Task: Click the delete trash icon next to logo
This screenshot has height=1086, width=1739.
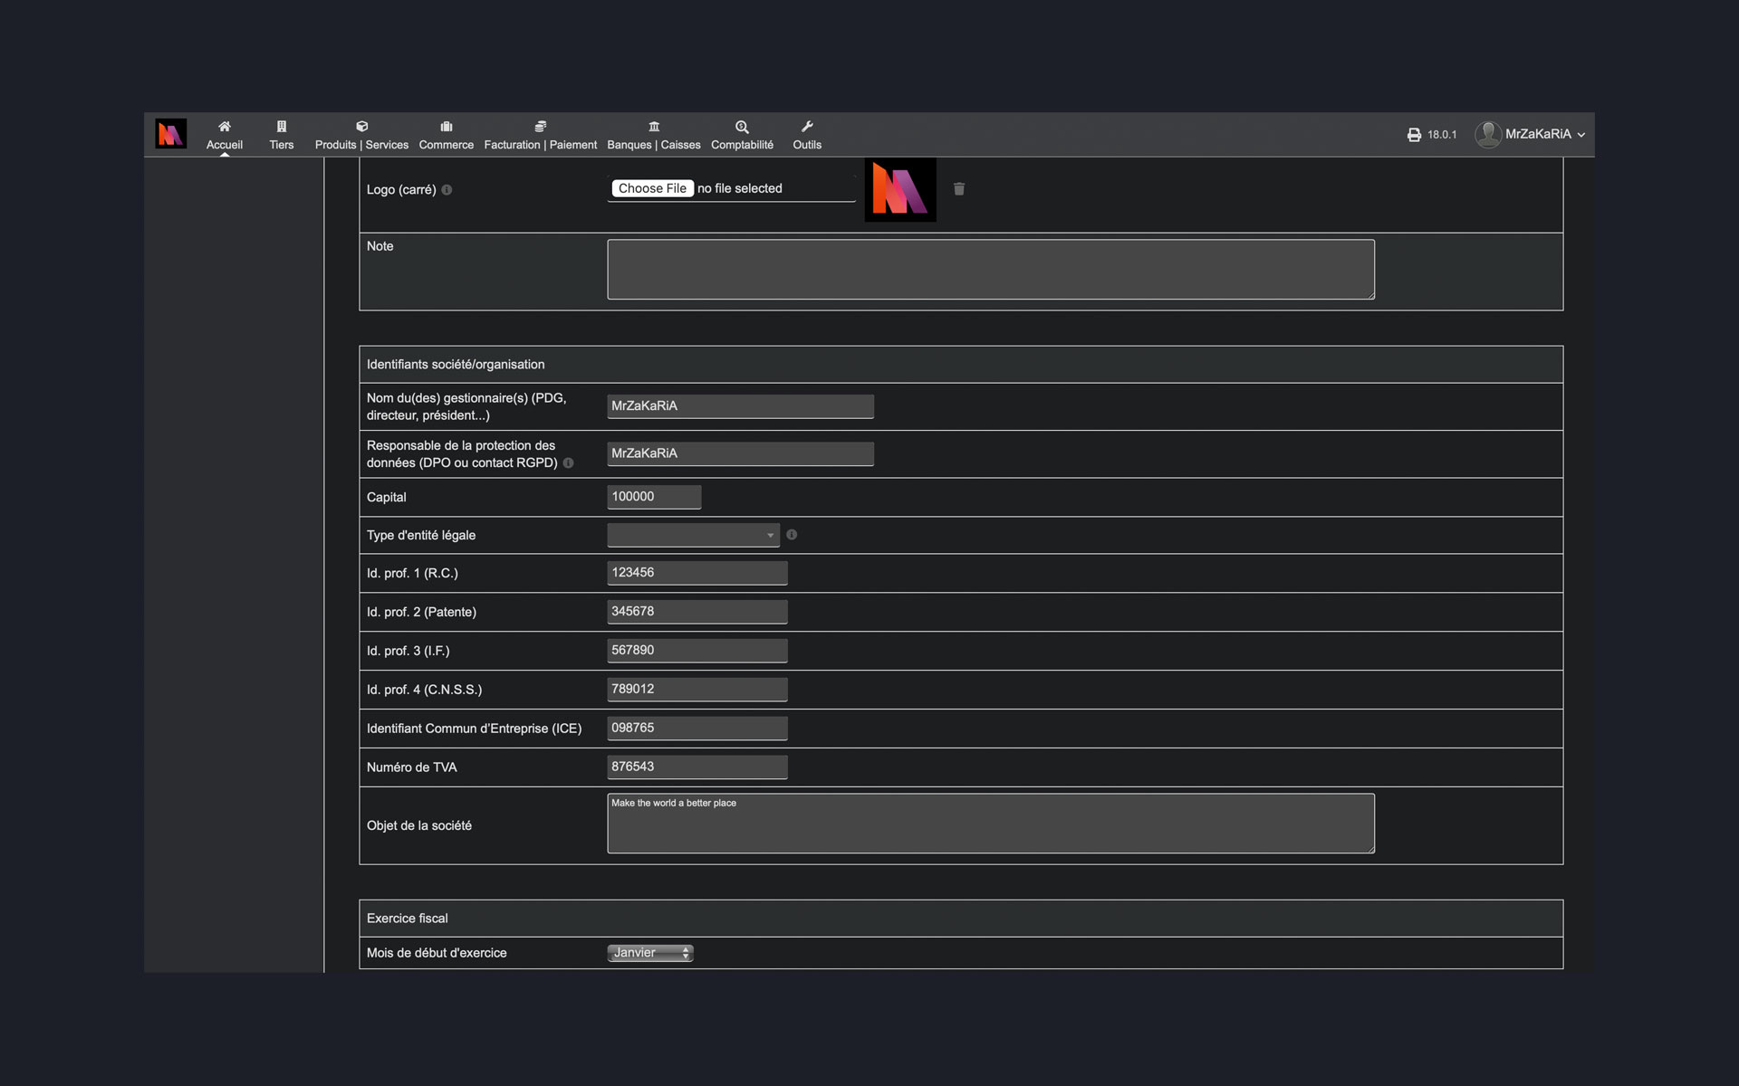Action: (x=959, y=189)
